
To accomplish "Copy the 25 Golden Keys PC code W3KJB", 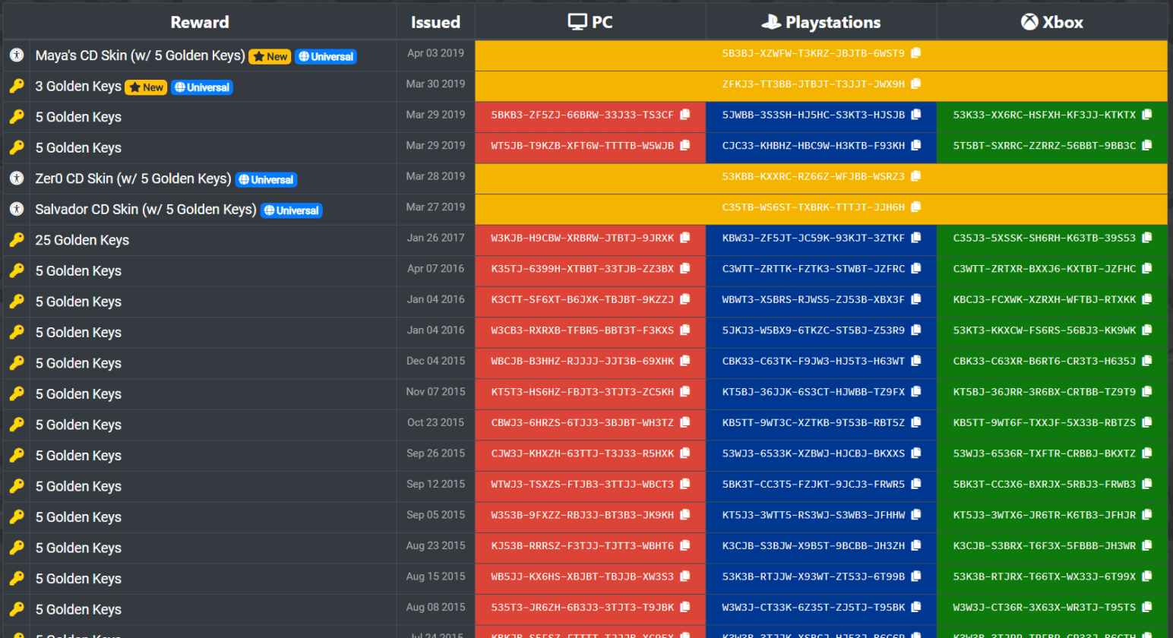I will point(685,238).
